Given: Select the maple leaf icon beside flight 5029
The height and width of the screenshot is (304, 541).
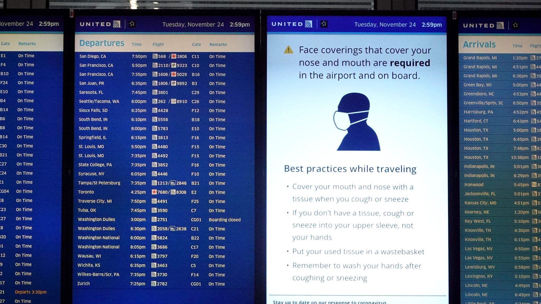Looking at the screenshot, I should point(174,74).
